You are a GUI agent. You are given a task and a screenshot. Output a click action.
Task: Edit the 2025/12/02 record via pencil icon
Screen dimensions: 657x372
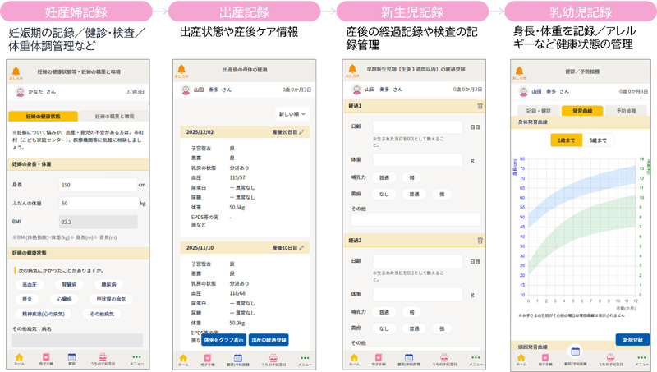301,131
